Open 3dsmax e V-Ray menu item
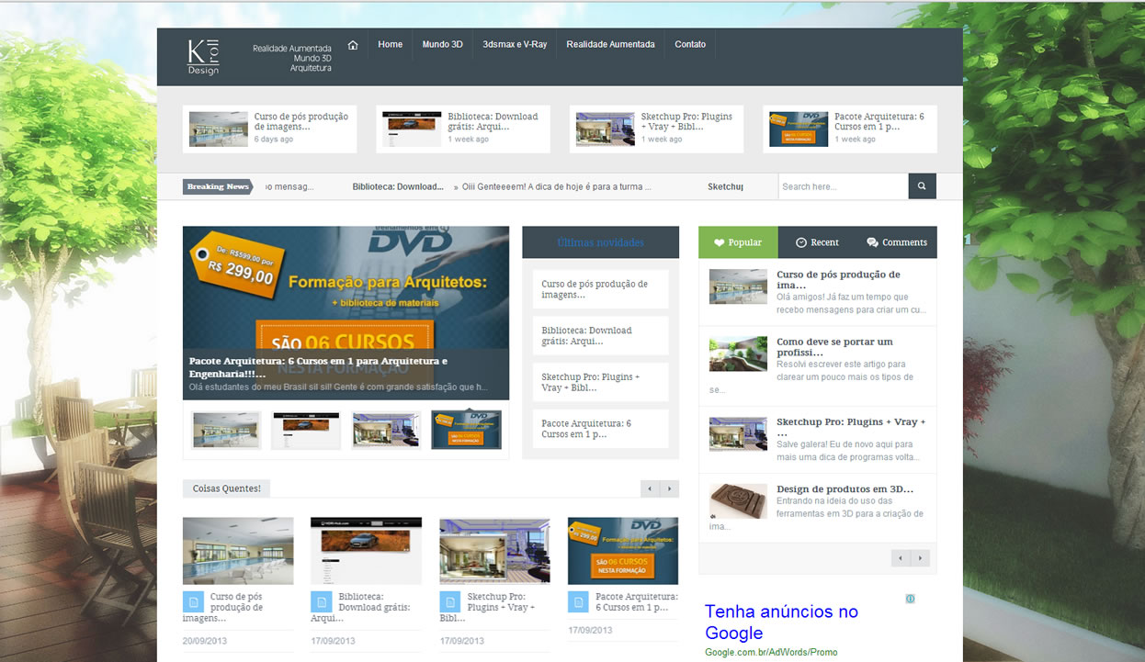 515,44
